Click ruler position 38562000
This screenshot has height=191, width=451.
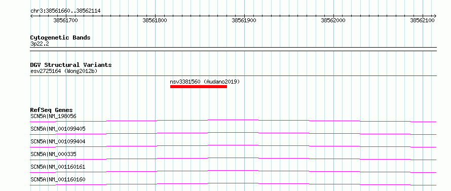pos(333,20)
